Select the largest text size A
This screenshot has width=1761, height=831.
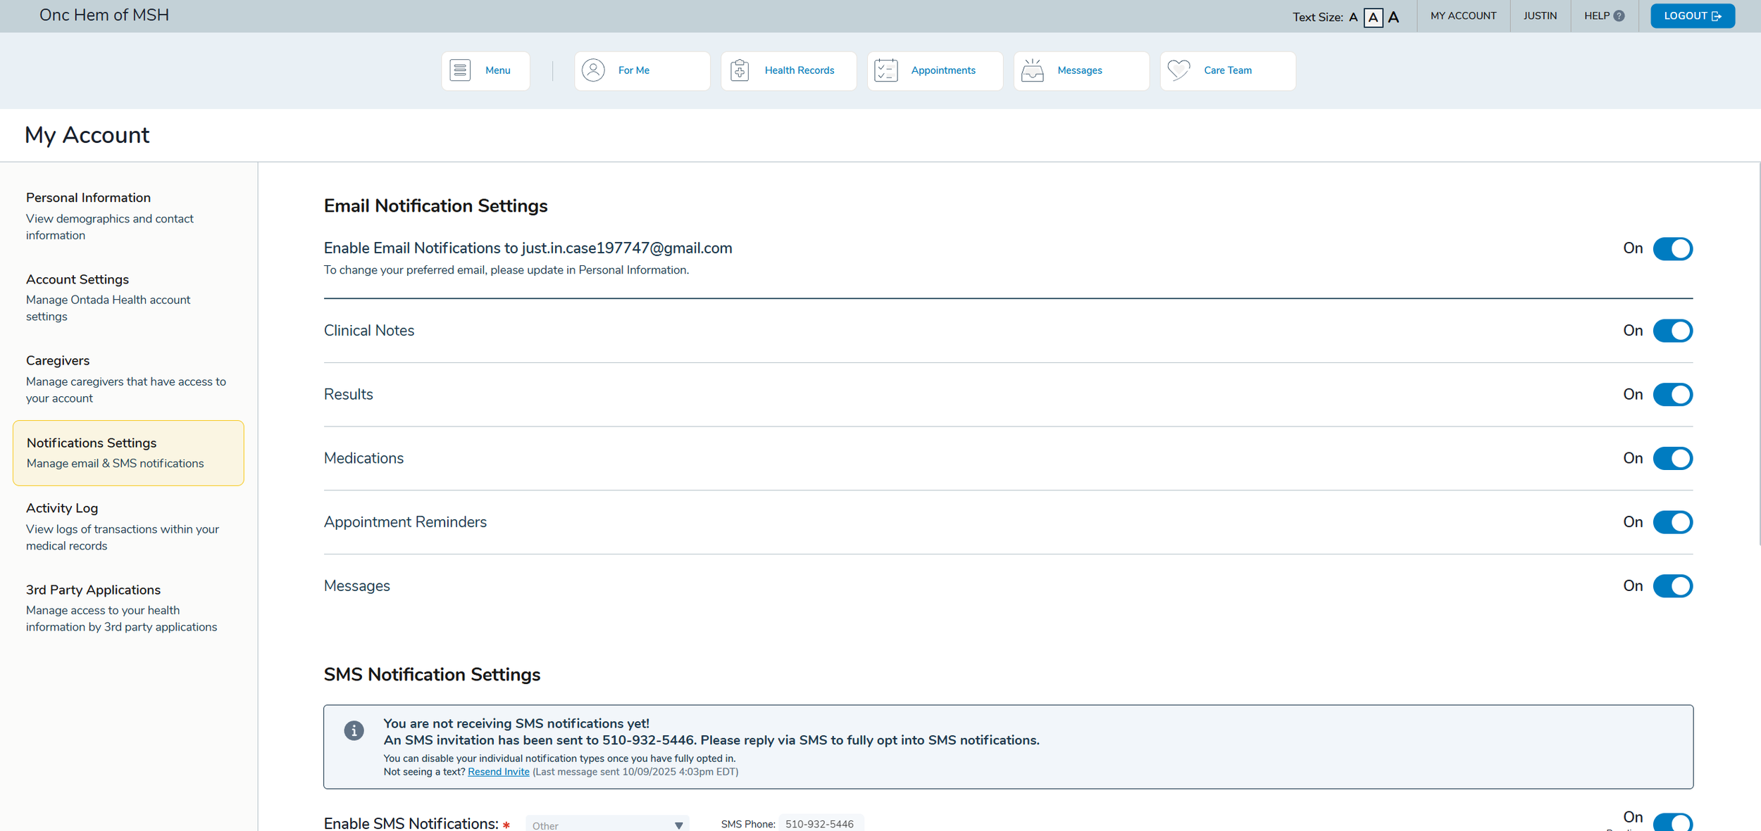coord(1393,18)
